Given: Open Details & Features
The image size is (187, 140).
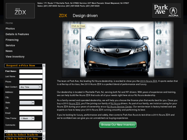Looking at the screenshot, I should 17,34.
